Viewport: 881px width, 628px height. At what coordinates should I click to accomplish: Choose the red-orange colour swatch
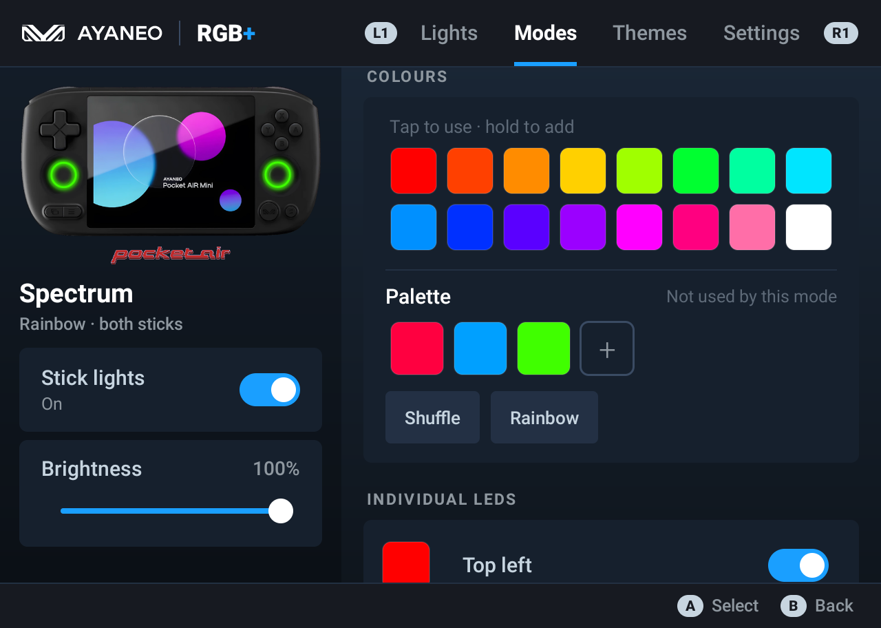coord(470,171)
